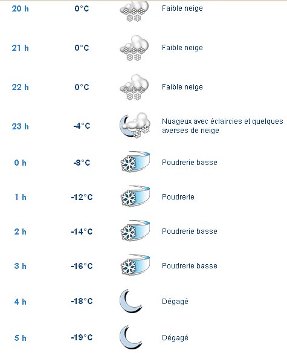Click the clear moon icon at 4 h
The width and height of the screenshot is (287, 353).
(x=131, y=301)
